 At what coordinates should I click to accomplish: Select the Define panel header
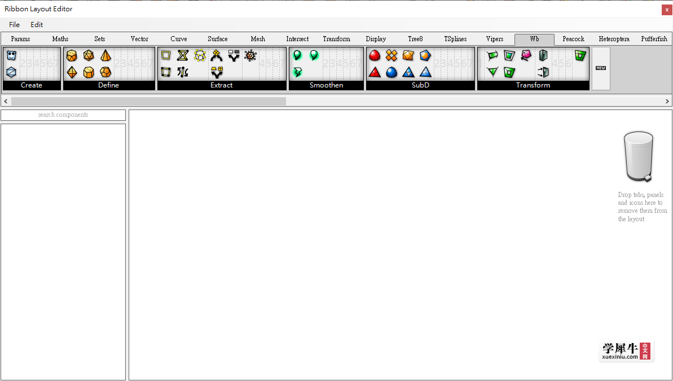tap(109, 85)
